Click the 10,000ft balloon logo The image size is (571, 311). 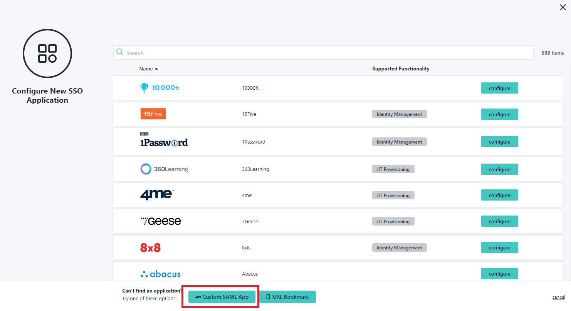160,87
